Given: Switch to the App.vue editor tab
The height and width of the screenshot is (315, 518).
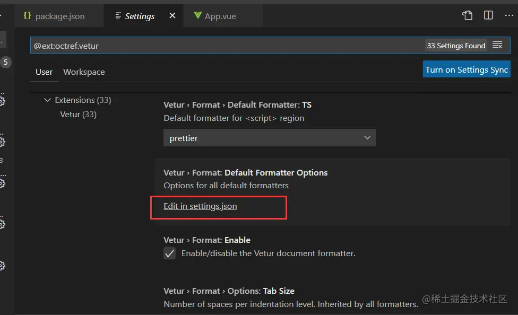Looking at the screenshot, I should pos(220,16).
